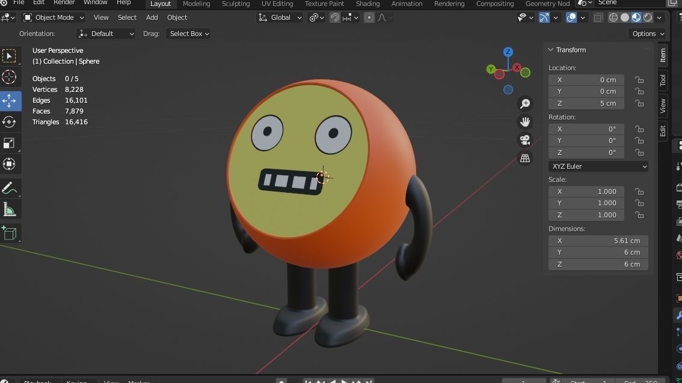Click Rotation X field 0°

click(x=586, y=129)
